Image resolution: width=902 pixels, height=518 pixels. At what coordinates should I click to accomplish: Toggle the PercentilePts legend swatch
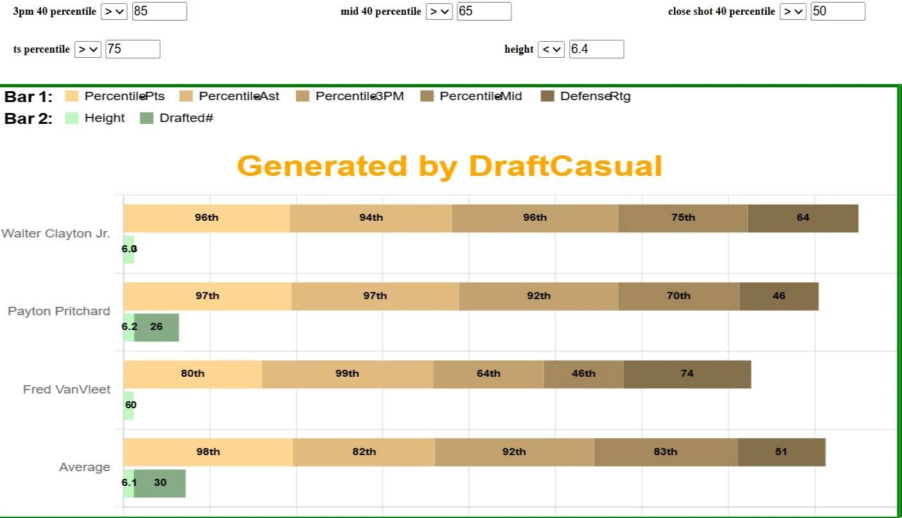click(x=72, y=96)
